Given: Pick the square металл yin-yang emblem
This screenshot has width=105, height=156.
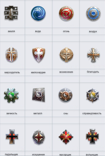Looking at the screenshot, I should pyautogui.click(x=39, y=95).
